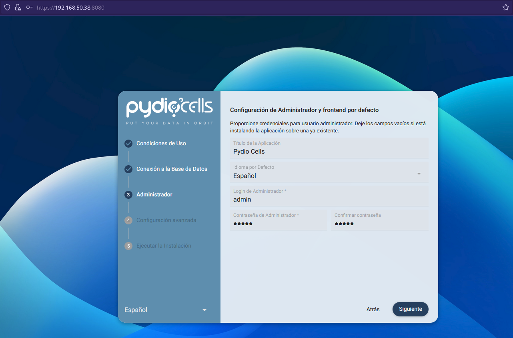This screenshot has height=338, width=513.
Task: Select Configuración avanzada step label
Action: click(166, 220)
